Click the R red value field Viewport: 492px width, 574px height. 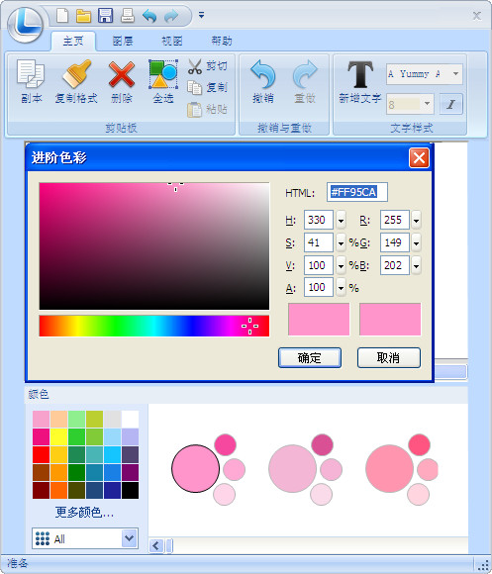tap(395, 220)
